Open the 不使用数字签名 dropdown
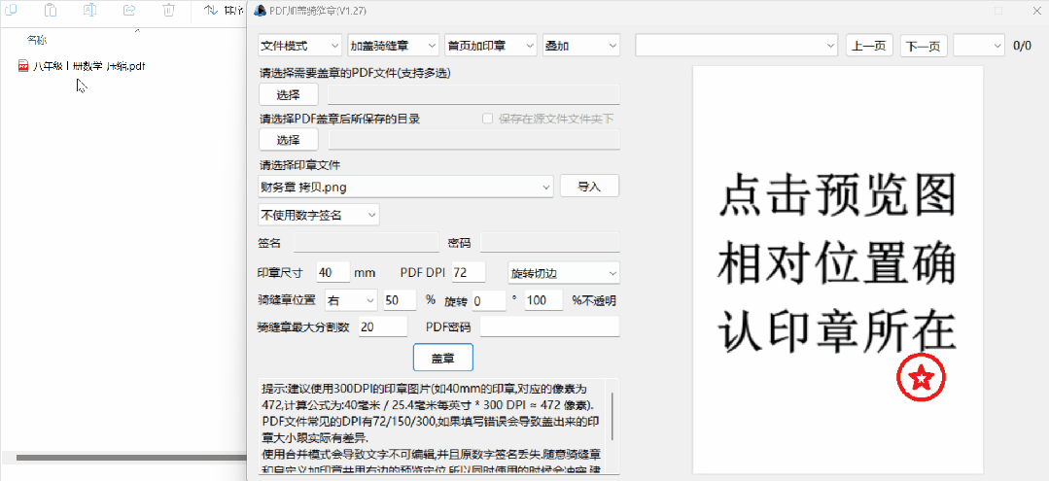1049x481 pixels. pos(319,215)
